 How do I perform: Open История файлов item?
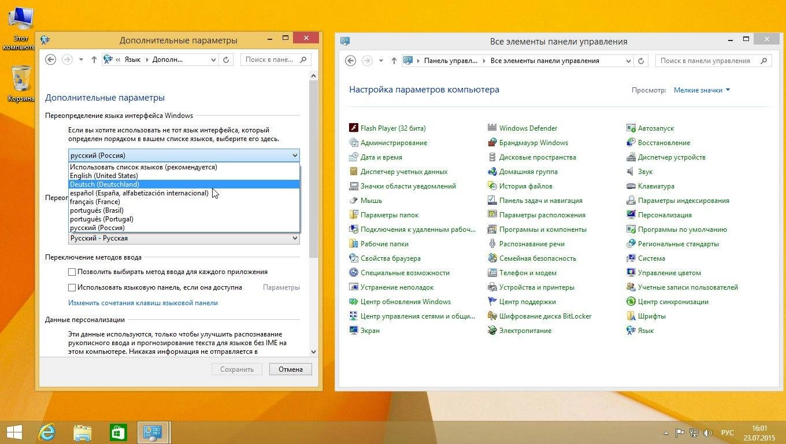pos(520,186)
